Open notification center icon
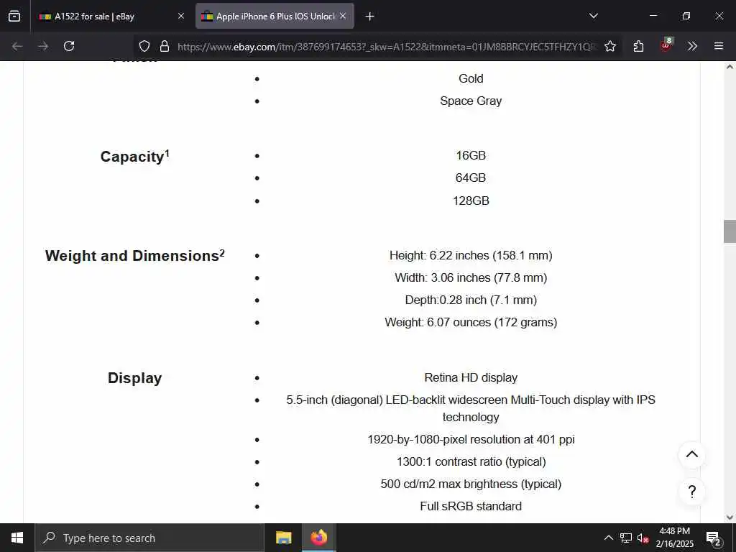The height and width of the screenshot is (552, 736). 714,538
